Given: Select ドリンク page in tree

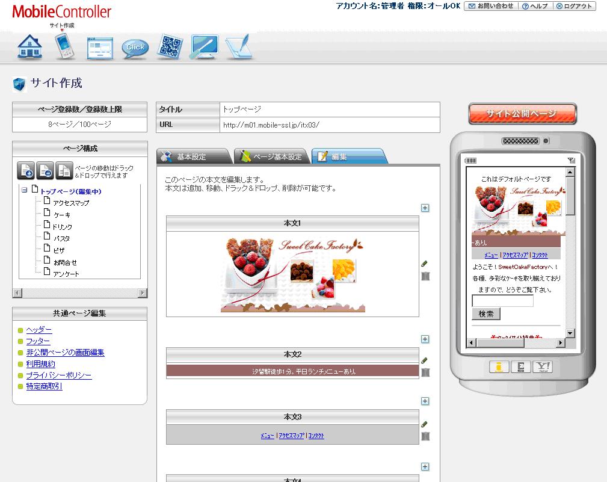Looking at the screenshot, I should tap(63, 227).
